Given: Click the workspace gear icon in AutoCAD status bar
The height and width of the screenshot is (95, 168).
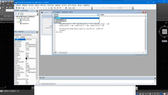Looking at the screenshot, I should (x=150, y=94).
